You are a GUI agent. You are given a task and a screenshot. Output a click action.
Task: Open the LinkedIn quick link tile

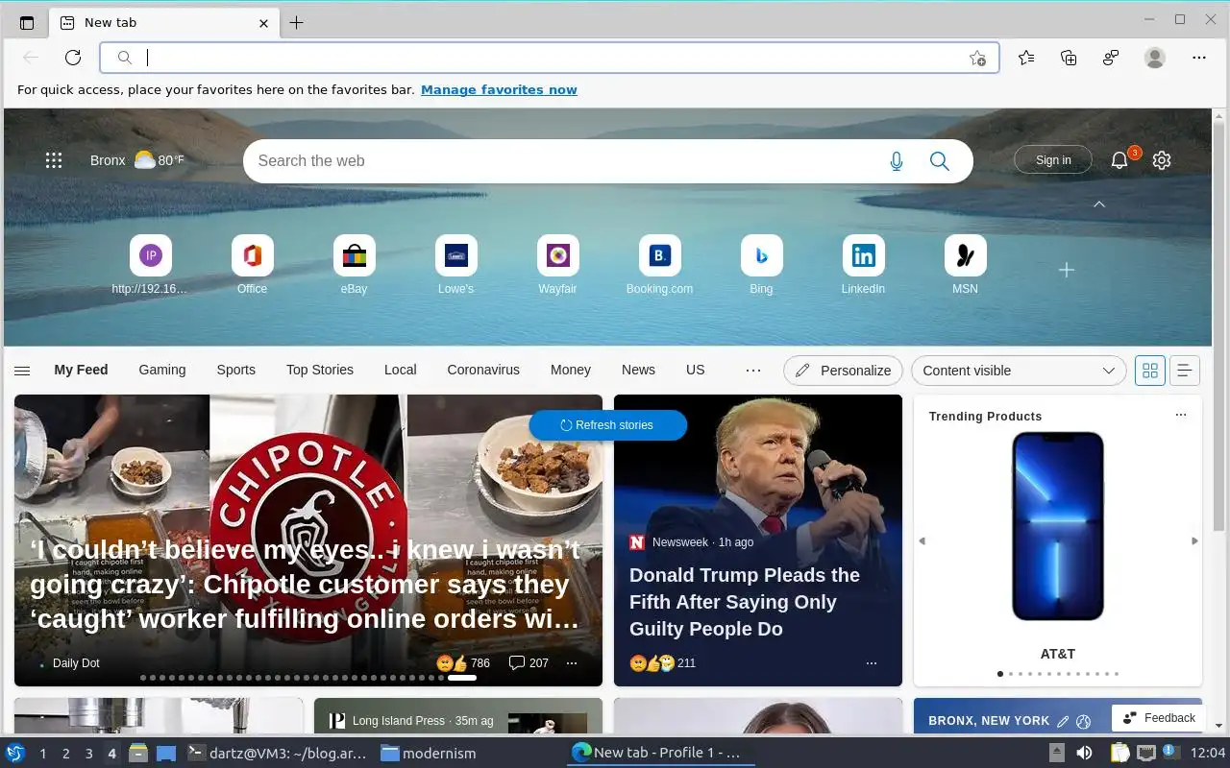click(x=864, y=265)
